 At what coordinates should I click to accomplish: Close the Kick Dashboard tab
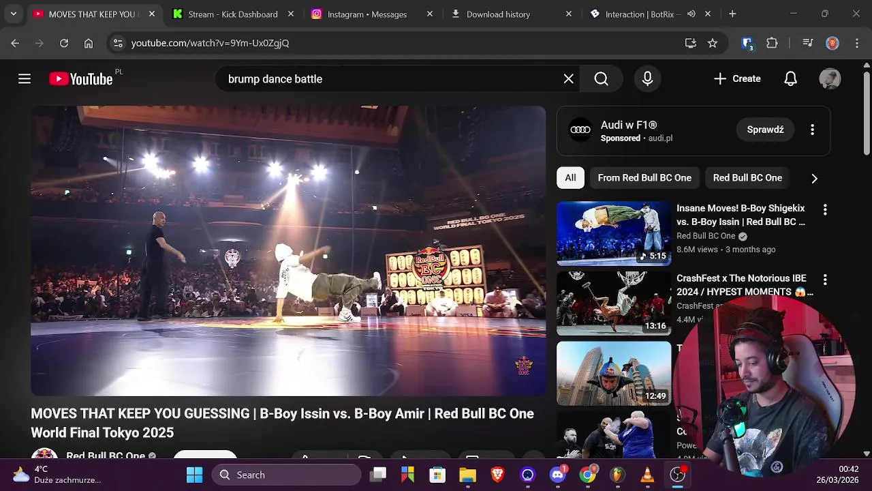[291, 14]
